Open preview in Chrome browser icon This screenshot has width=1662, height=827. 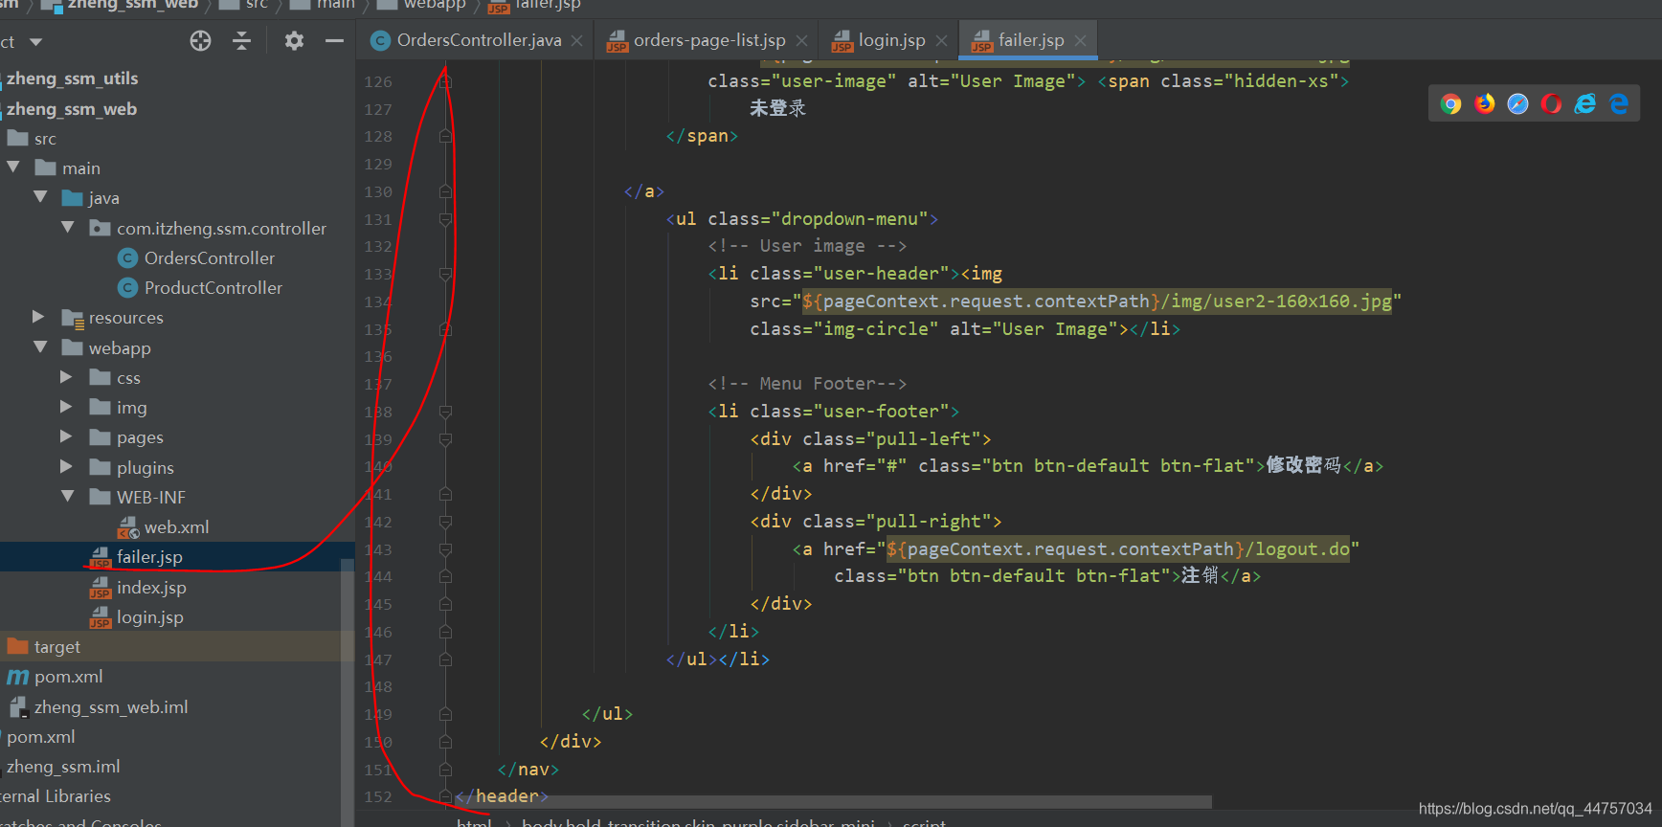(1451, 104)
